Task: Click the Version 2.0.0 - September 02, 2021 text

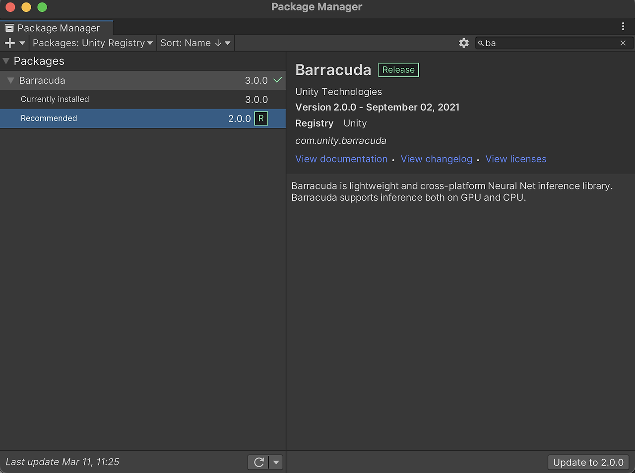Action: pos(378,107)
